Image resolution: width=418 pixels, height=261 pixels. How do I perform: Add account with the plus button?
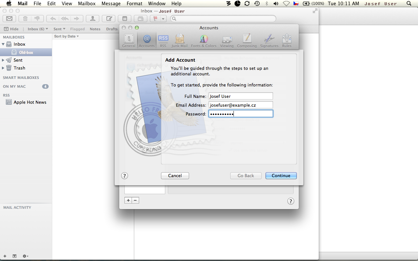[x=128, y=200]
